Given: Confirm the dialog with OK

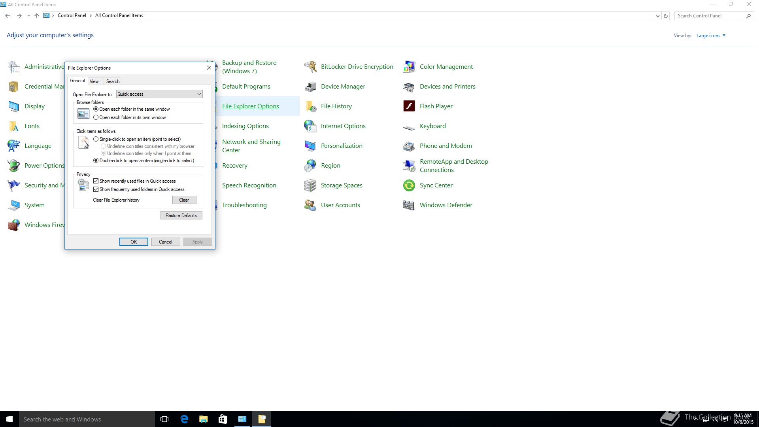Looking at the screenshot, I should 134,242.
